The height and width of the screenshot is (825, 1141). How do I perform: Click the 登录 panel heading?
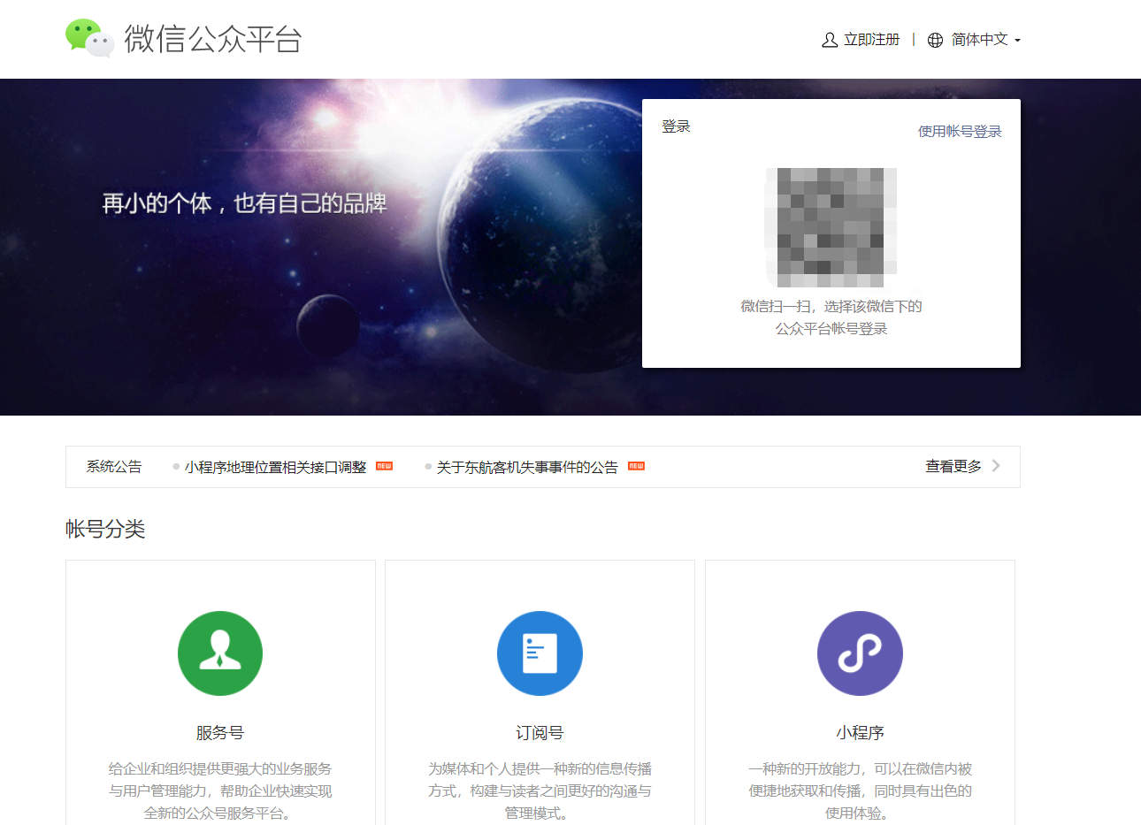click(676, 126)
